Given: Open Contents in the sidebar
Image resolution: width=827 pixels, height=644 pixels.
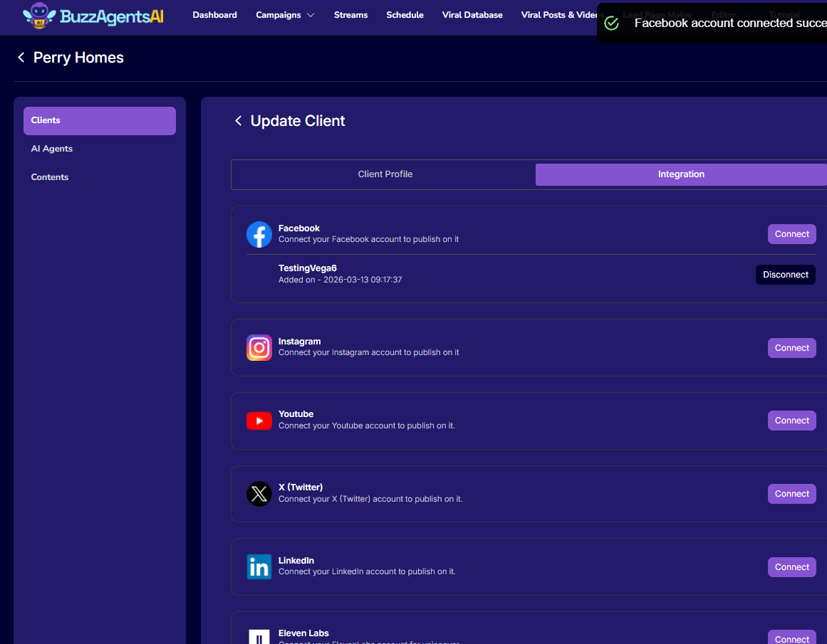Looking at the screenshot, I should [x=50, y=177].
